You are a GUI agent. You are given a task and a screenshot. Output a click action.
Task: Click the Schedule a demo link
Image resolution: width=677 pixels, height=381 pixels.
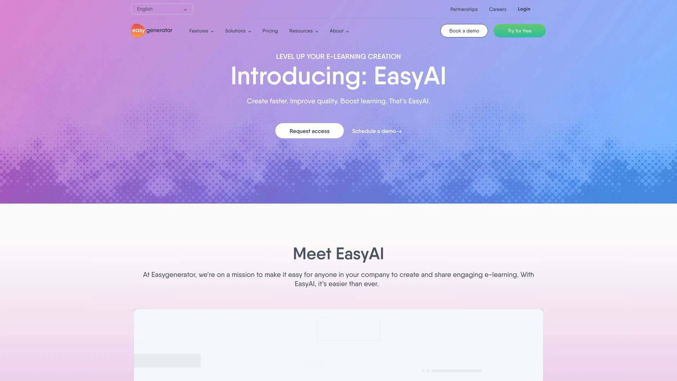coord(377,131)
